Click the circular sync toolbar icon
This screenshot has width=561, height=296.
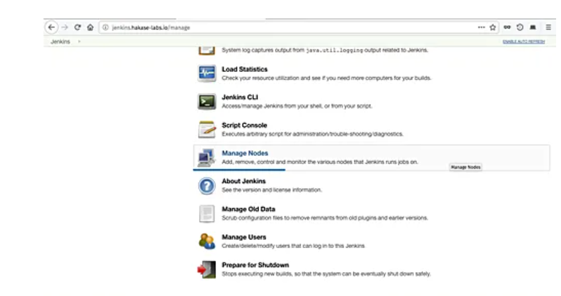point(520,27)
